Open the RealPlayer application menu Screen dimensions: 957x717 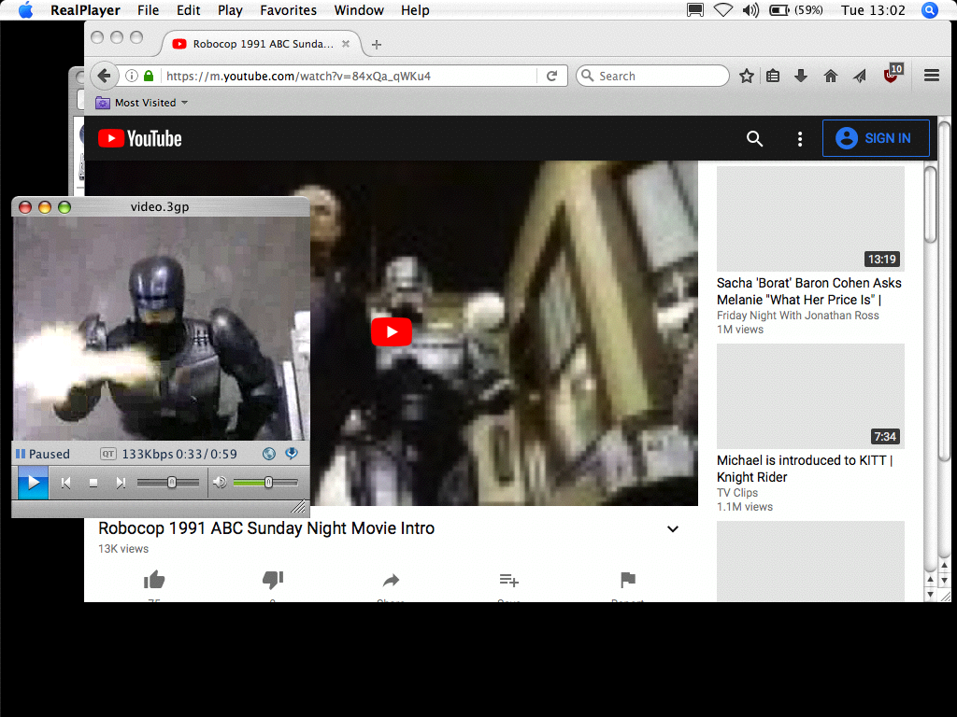pos(85,9)
